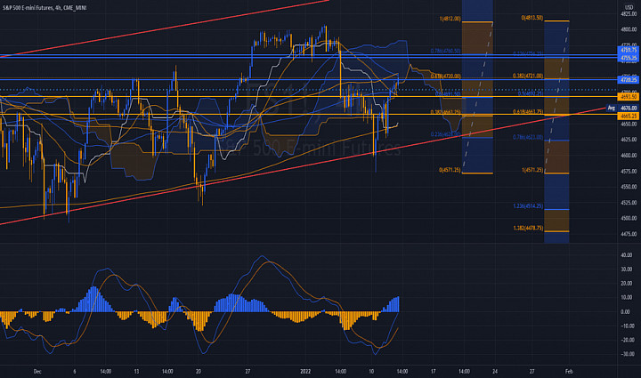Image resolution: width=641 pixels, height=378 pixels.
Task: Click the 4500.00 price axis label
Action: pos(629,219)
